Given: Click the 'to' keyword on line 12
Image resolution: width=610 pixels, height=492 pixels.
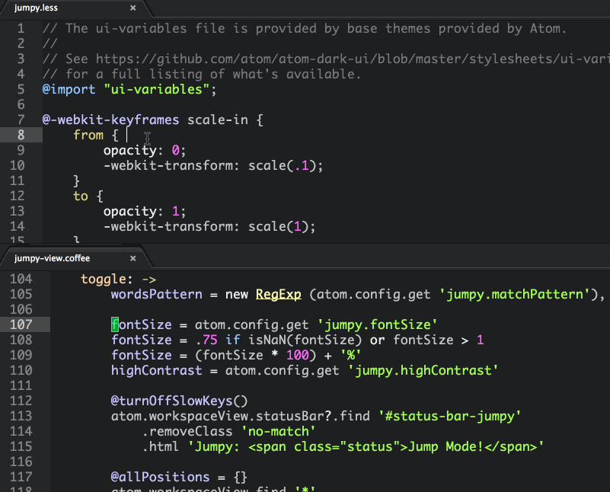Looking at the screenshot, I should point(81,196).
